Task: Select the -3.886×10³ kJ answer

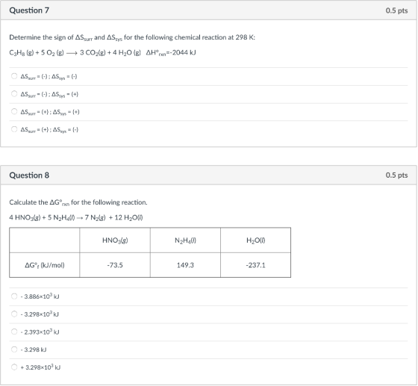Action: [x=14, y=296]
